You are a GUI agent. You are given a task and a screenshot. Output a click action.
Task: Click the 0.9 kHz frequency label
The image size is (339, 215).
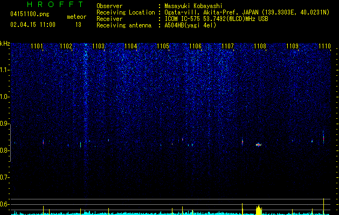(5, 124)
